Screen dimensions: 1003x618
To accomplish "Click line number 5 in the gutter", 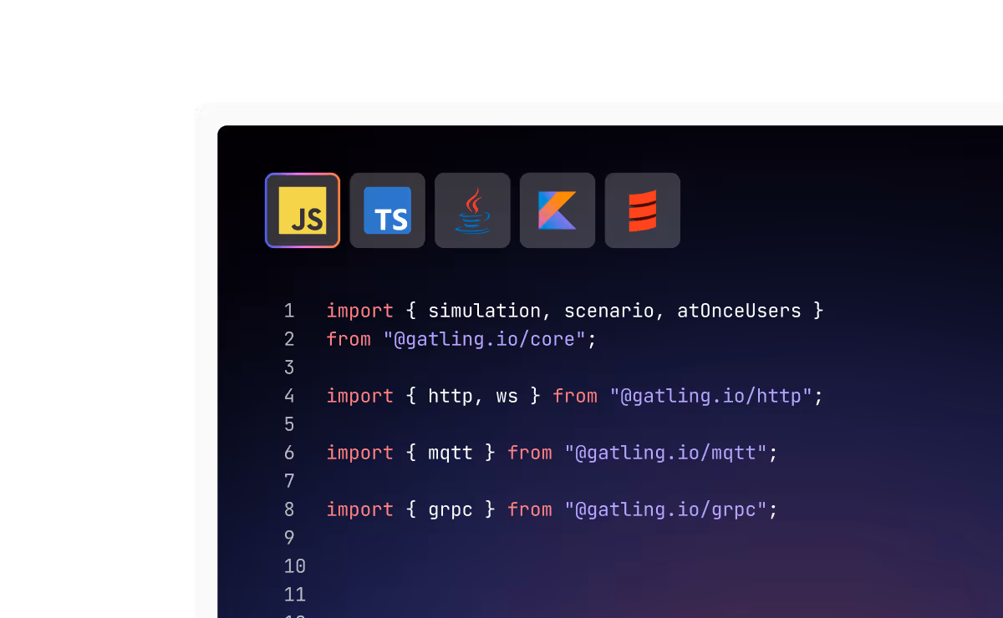I will click(x=289, y=424).
